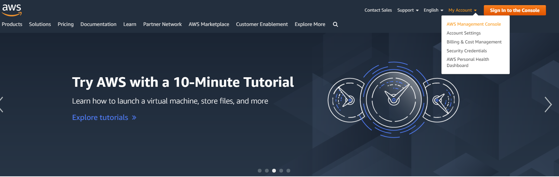Select Billing & Cost Management entry
This screenshot has height=177, width=559.
pyautogui.click(x=474, y=42)
